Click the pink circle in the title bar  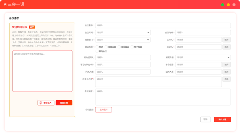click(234, 5)
